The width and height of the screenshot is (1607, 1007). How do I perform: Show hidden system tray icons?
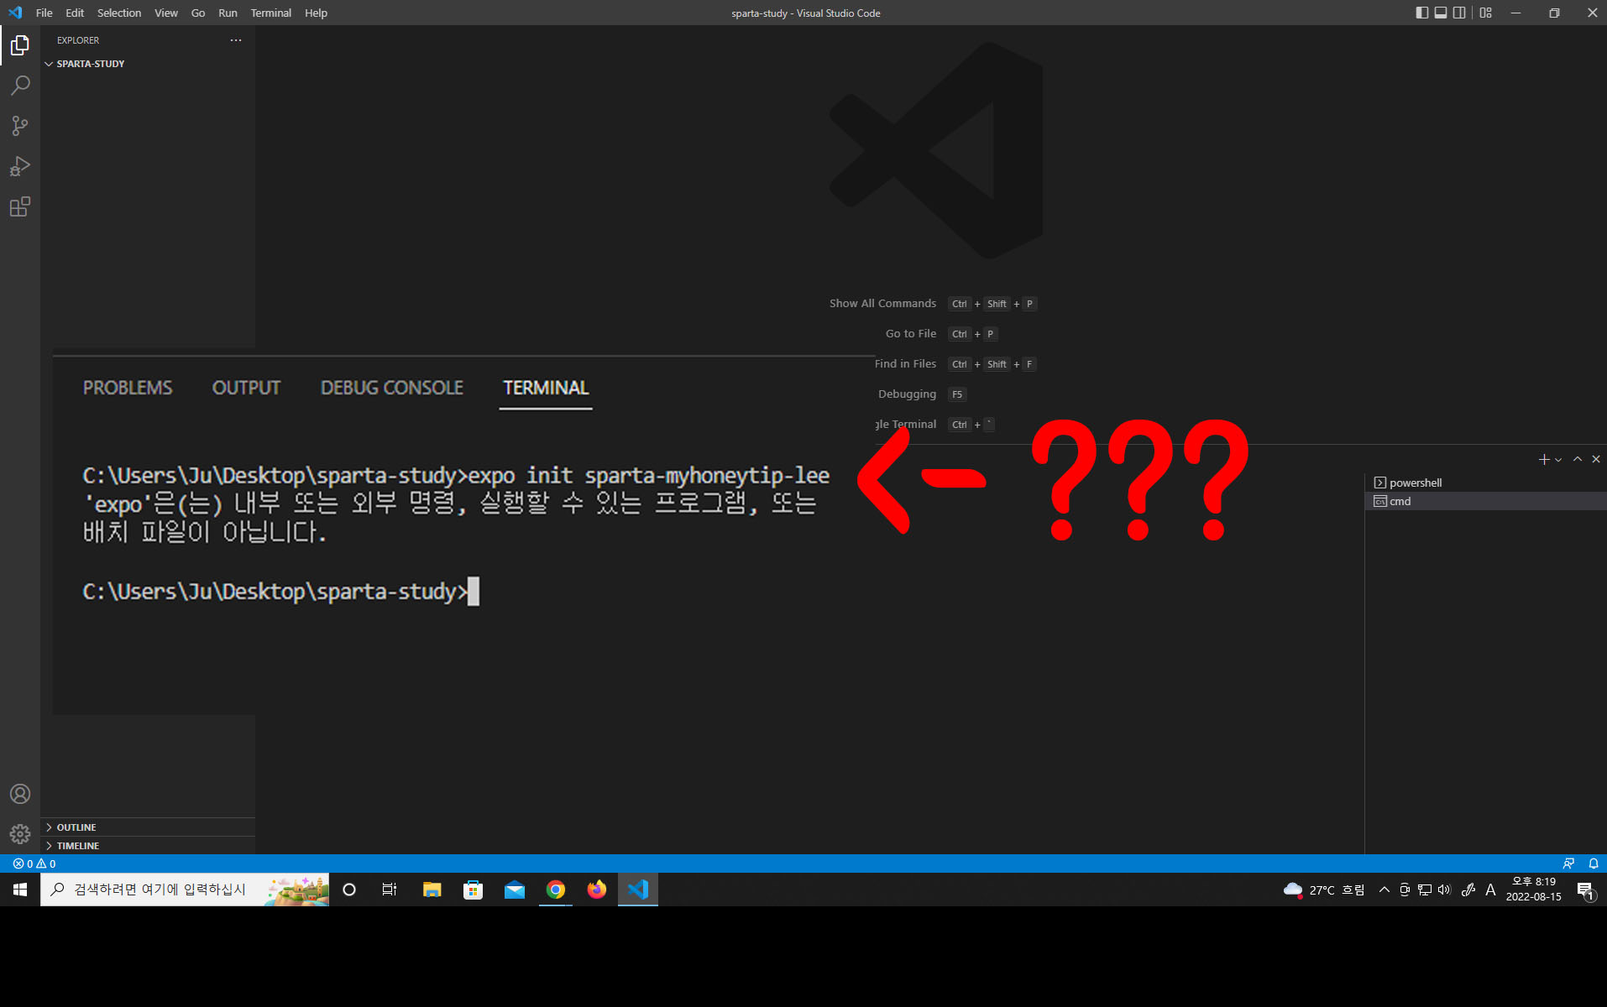click(1384, 890)
